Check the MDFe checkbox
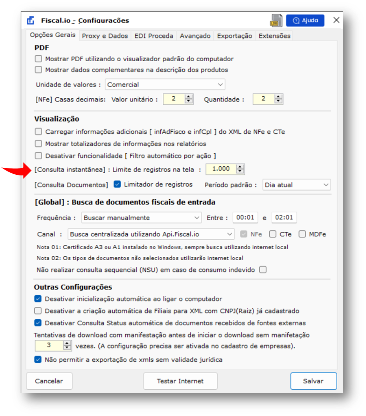The image size is (366, 416). (302, 234)
